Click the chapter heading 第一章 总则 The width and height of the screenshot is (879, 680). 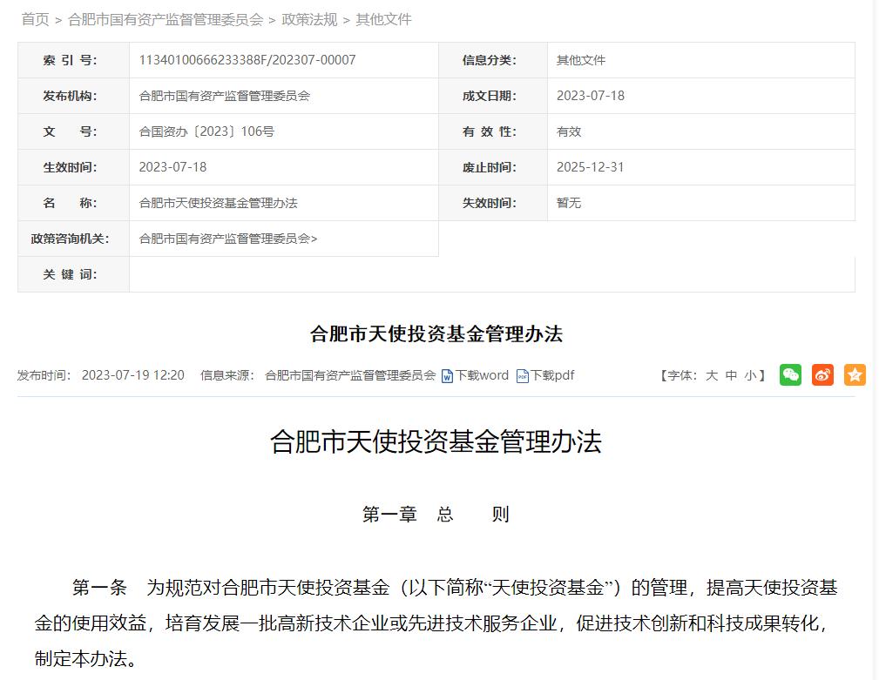pos(436,514)
